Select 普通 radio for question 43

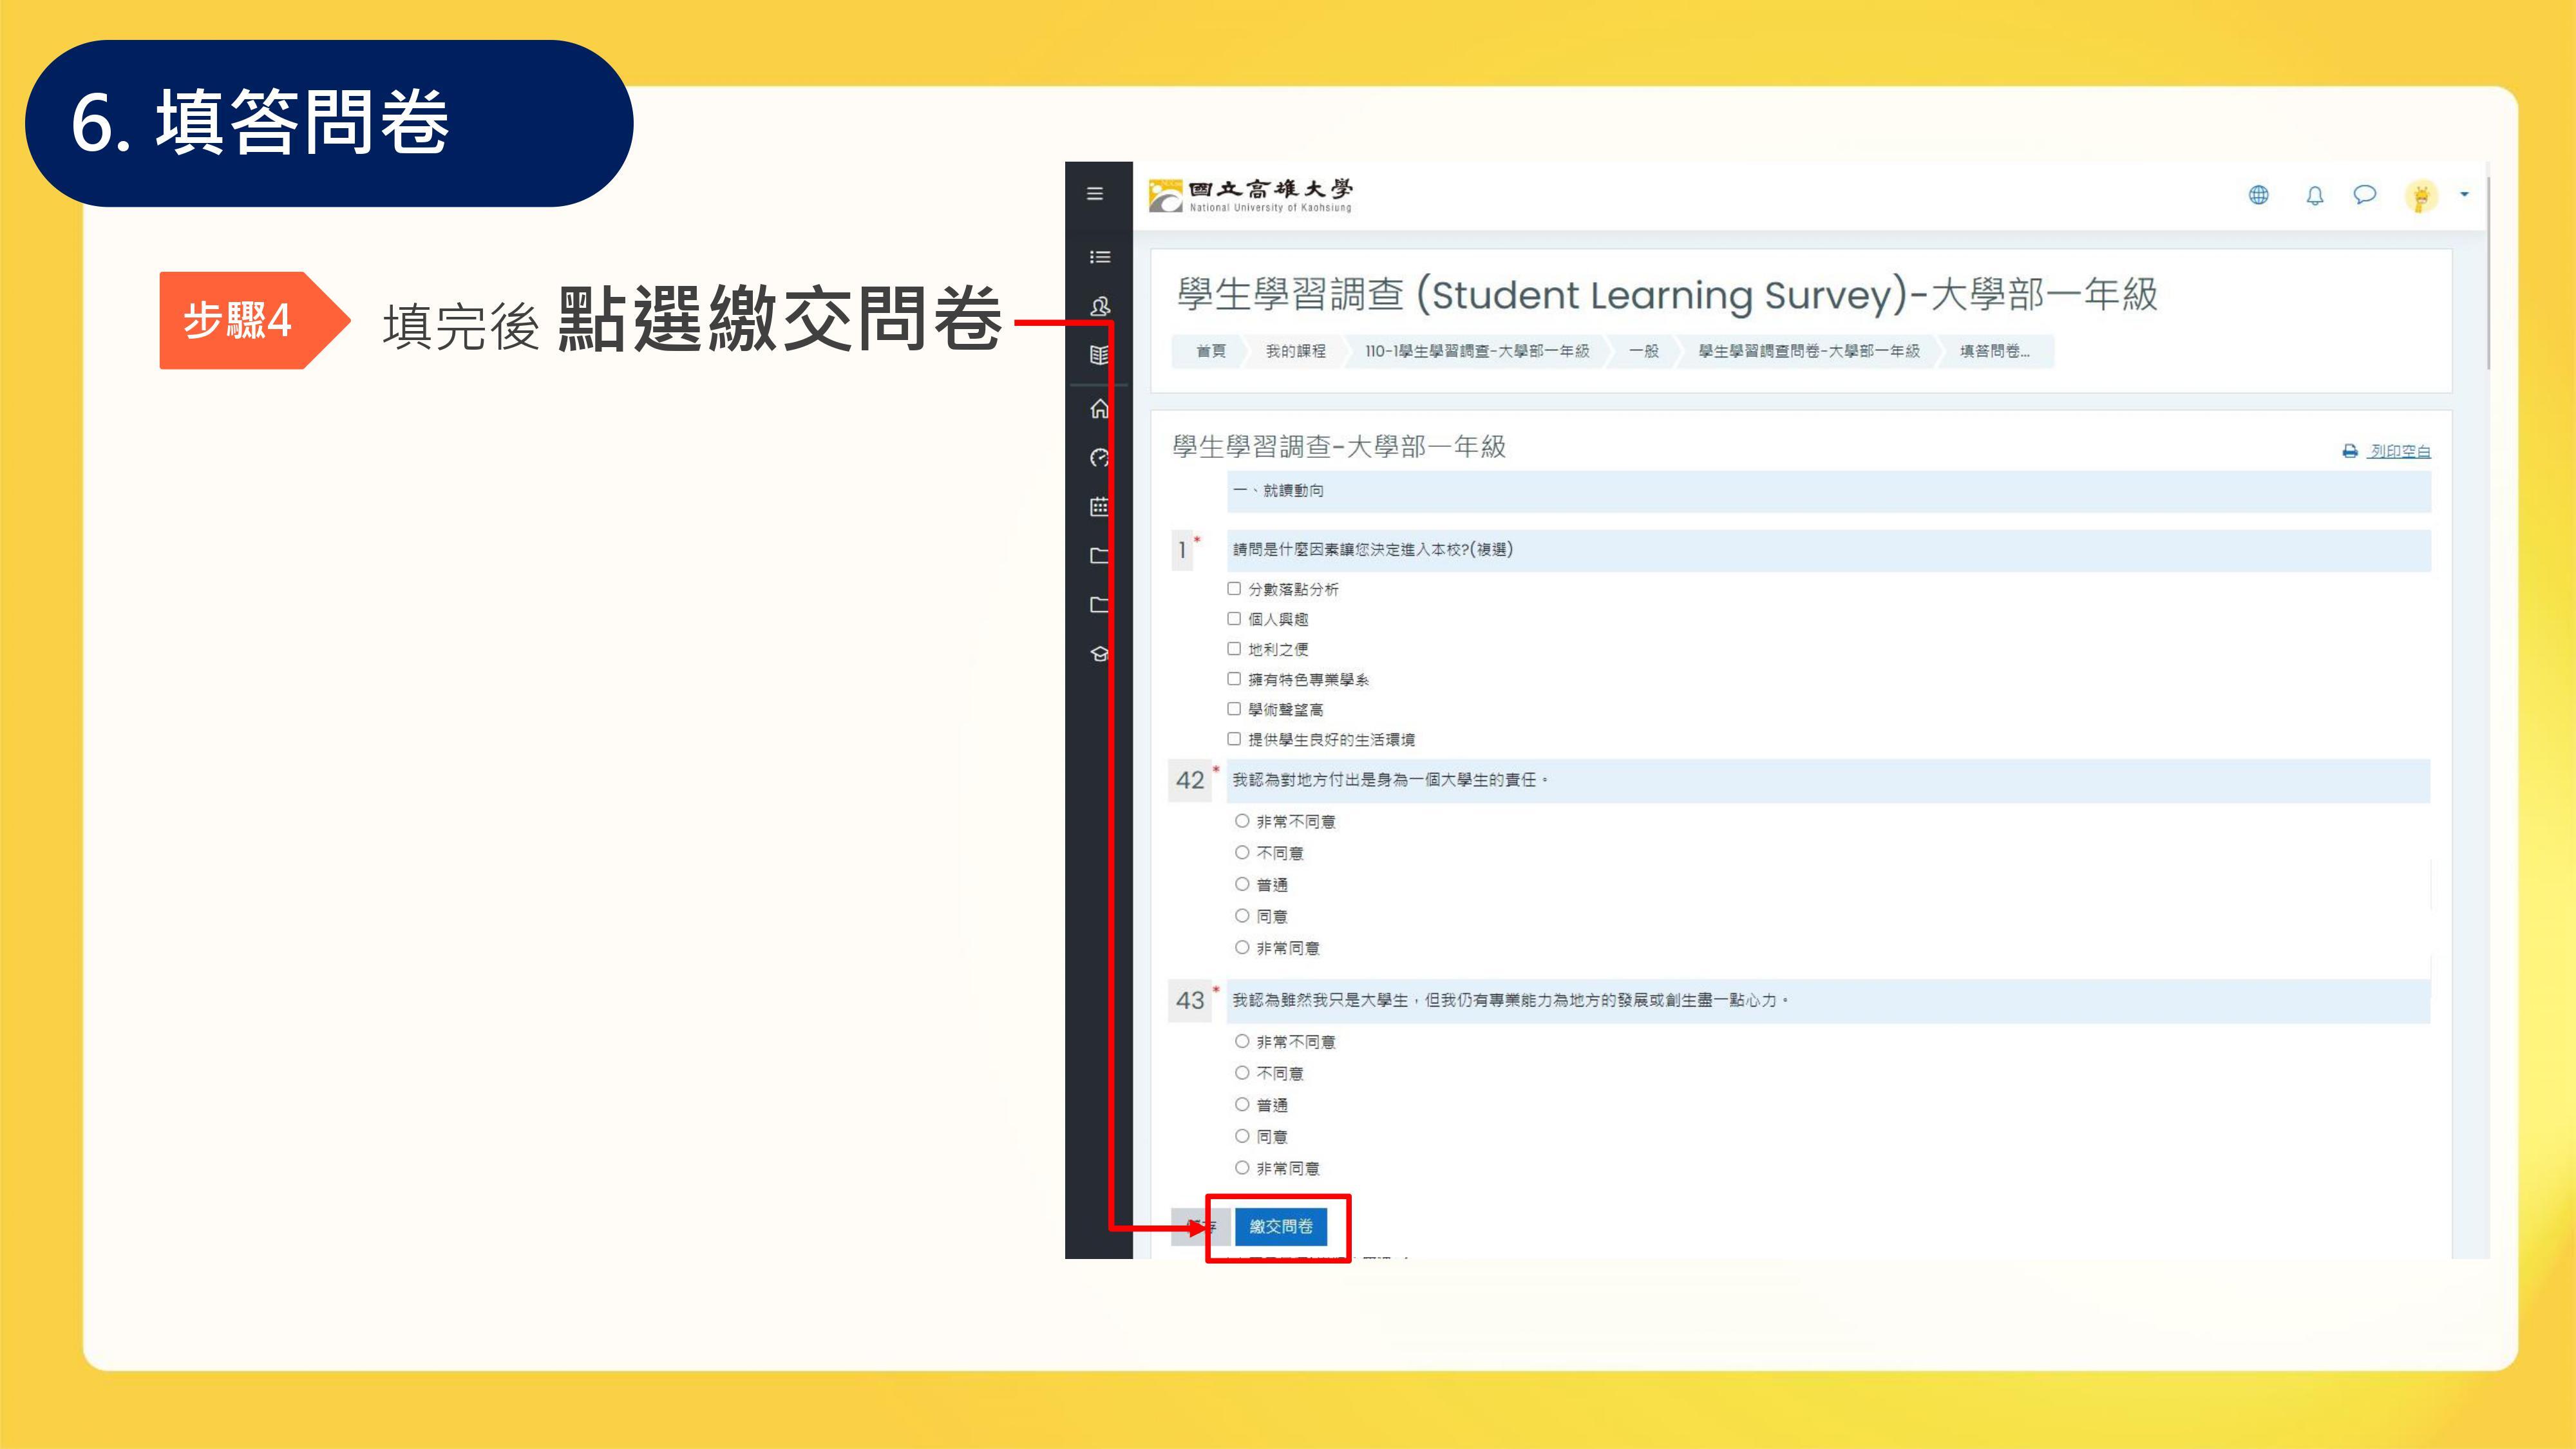coord(1242,1104)
